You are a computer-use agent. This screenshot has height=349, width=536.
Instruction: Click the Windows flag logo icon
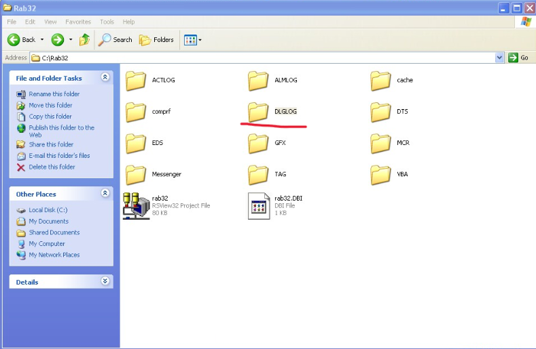point(526,22)
